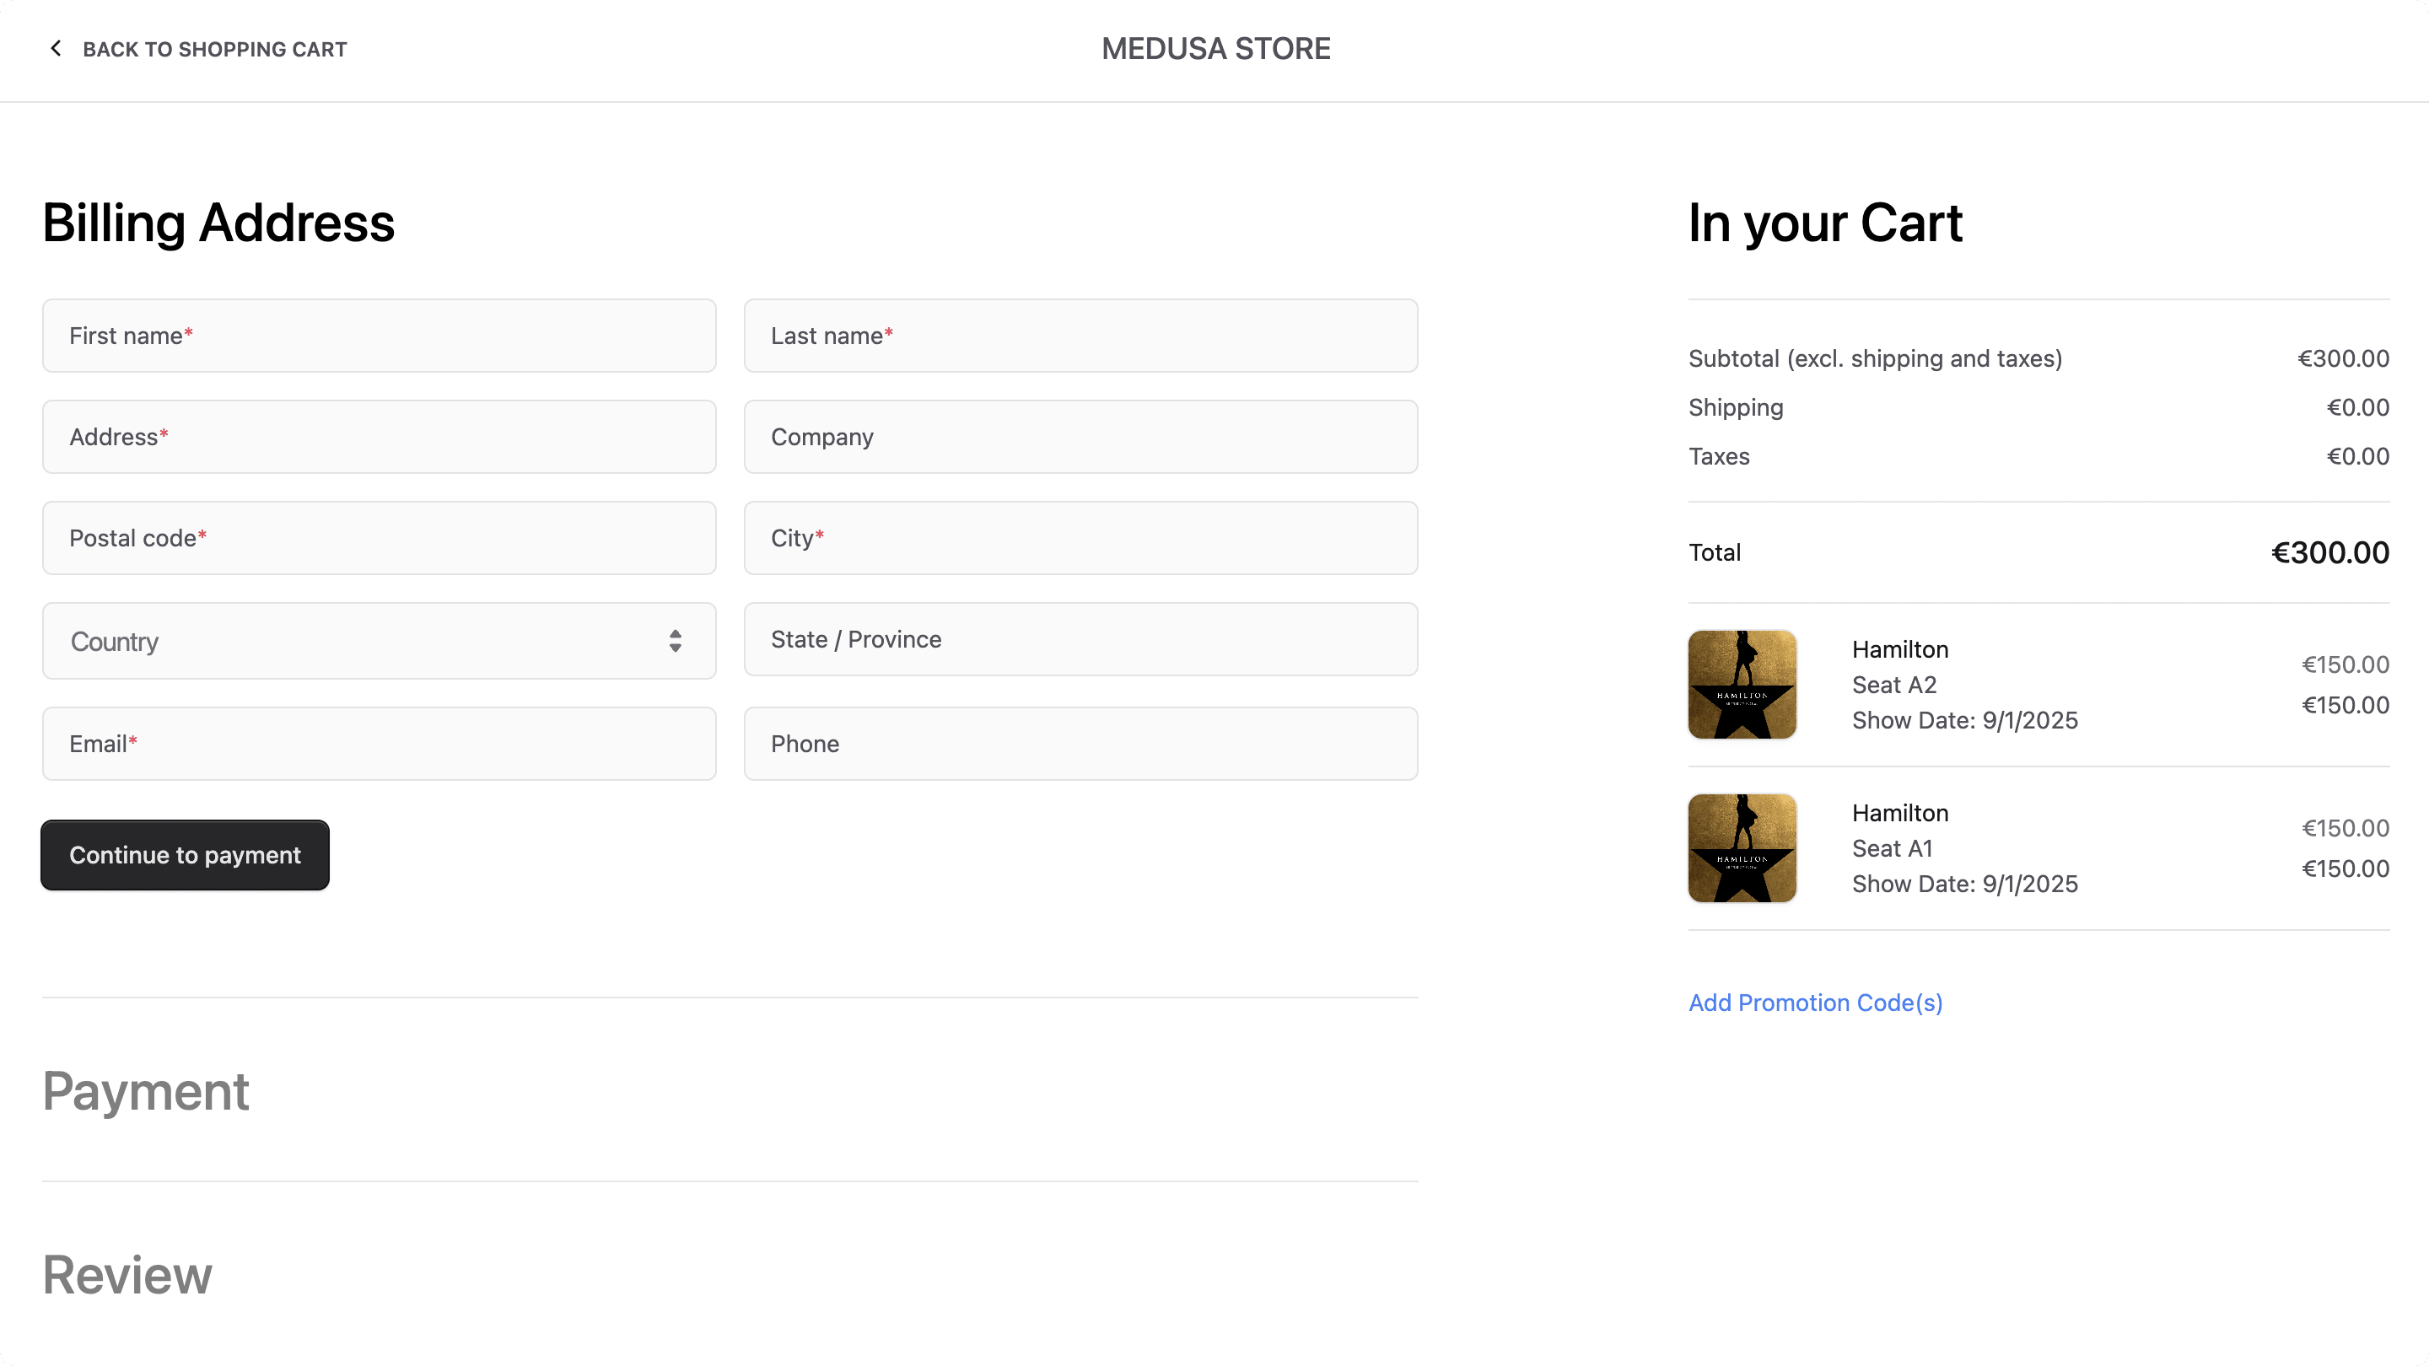Click the MEDUSA STORE header title
2429x1366 pixels.
pyautogui.click(x=1214, y=48)
